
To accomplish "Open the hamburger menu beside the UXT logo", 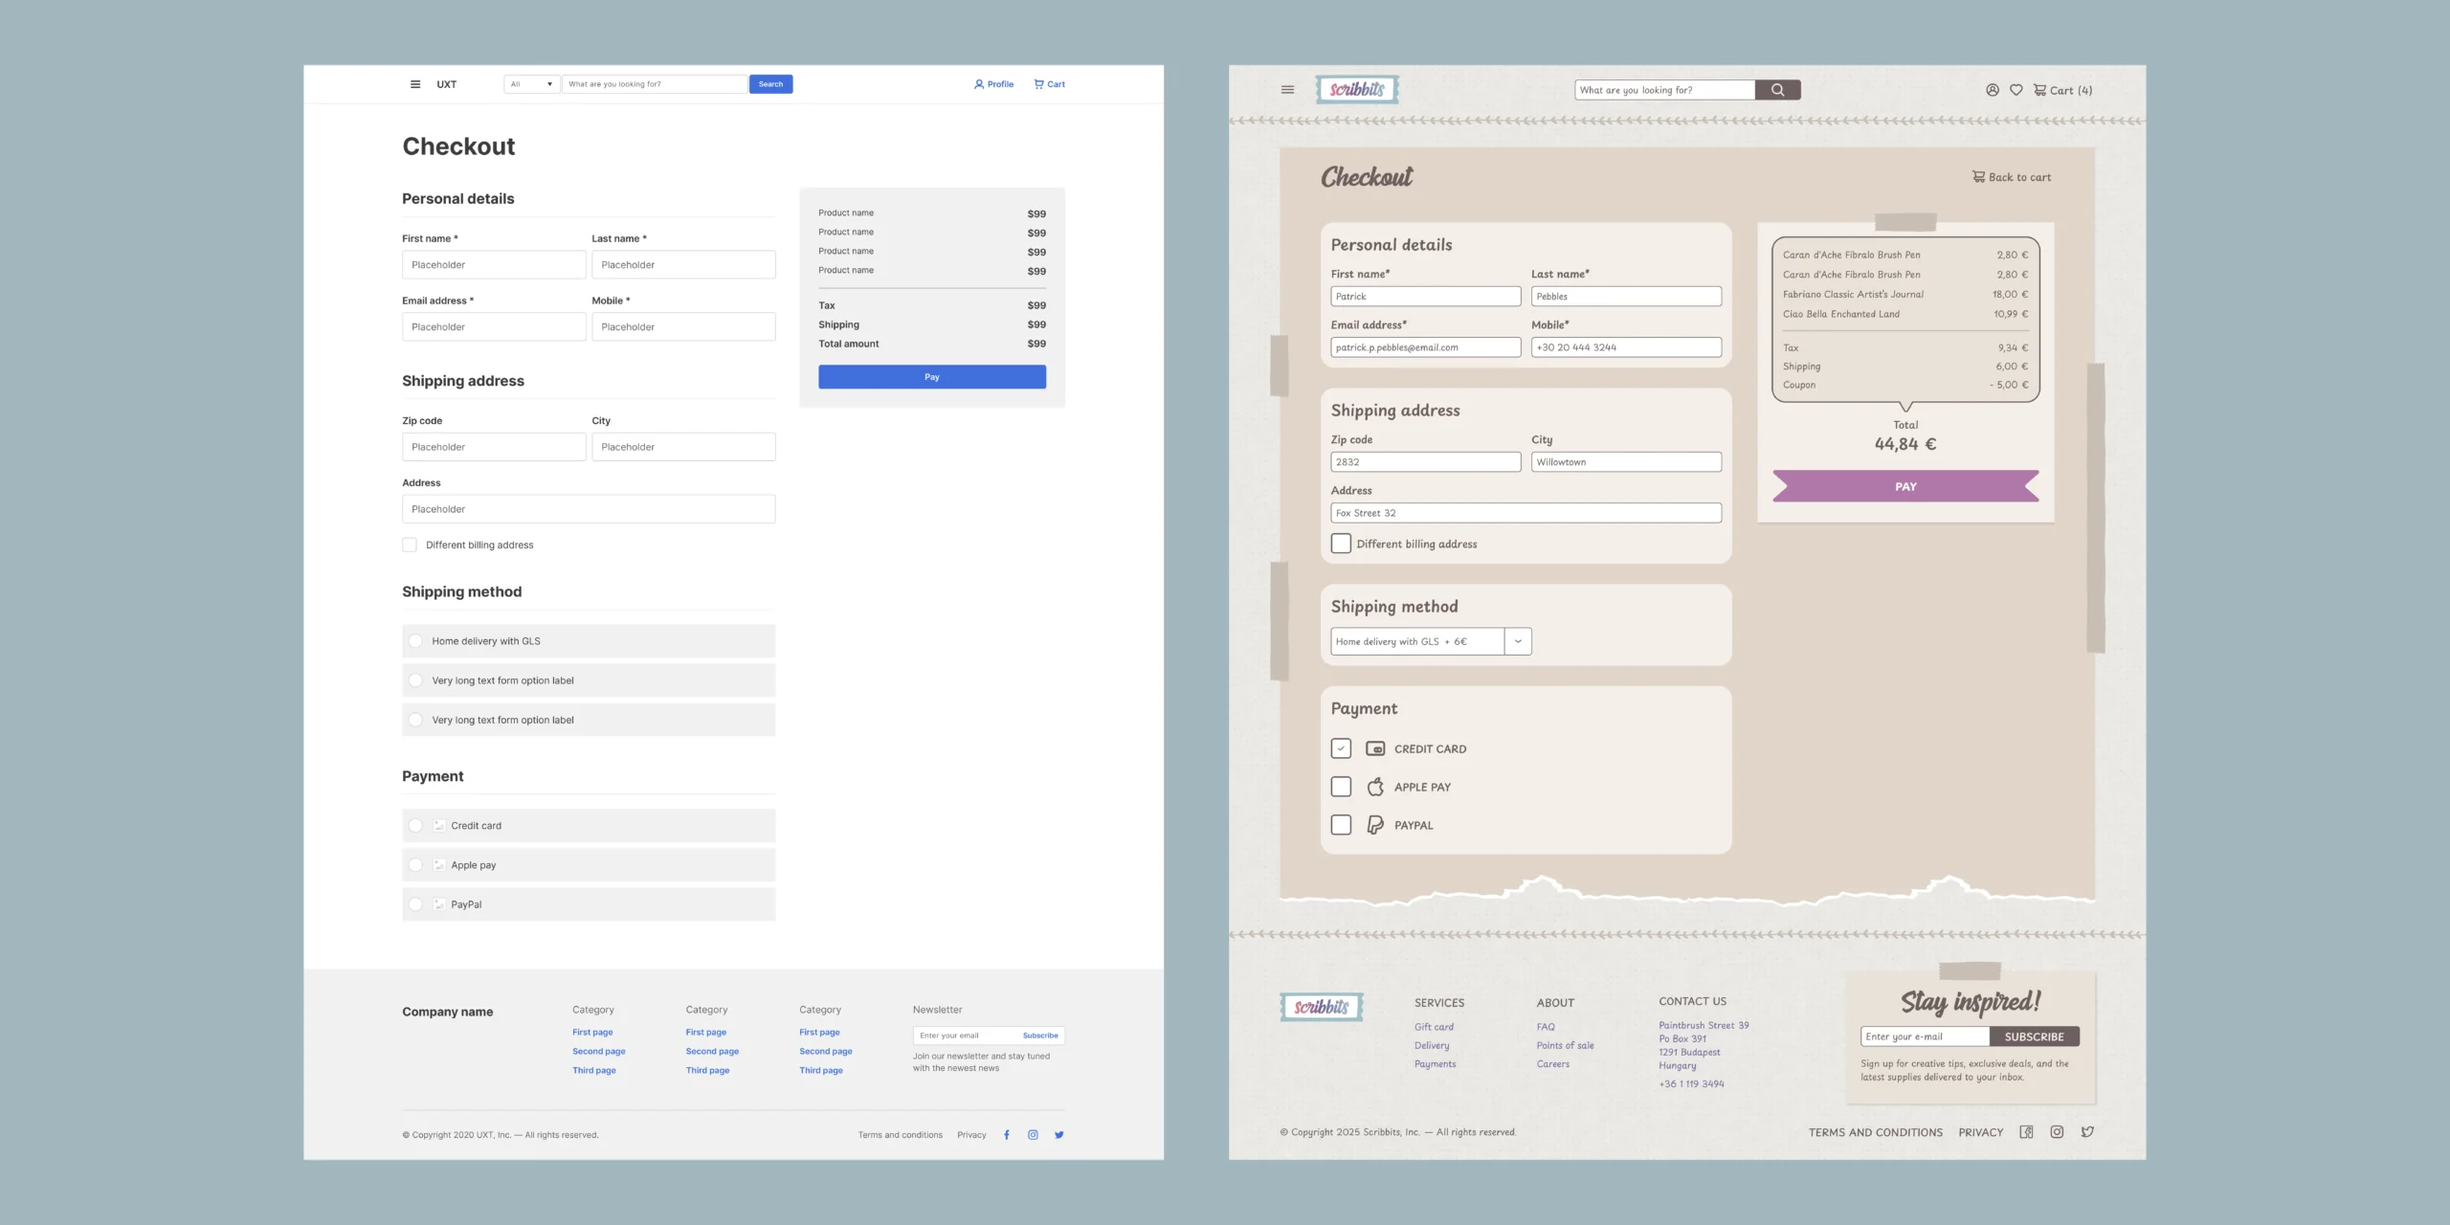I will pyautogui.click(x=415, y=84).
